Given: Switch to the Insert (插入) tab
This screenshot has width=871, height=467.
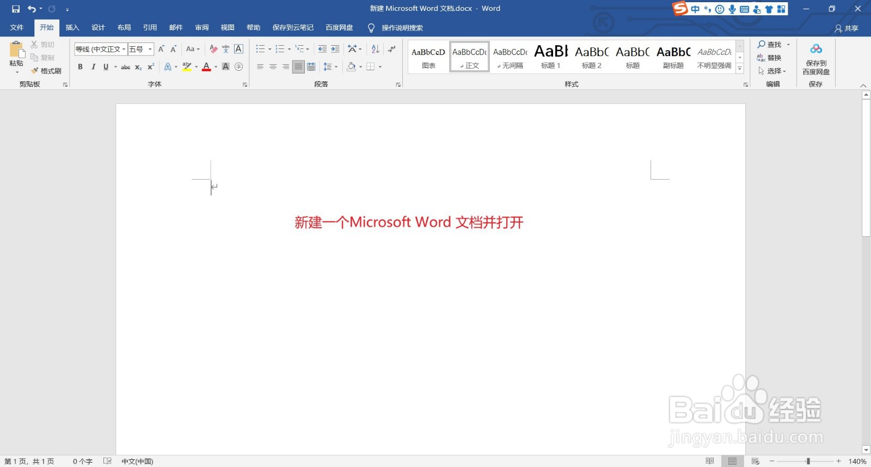Looking at the screenshot, I should tap(72, 28).
